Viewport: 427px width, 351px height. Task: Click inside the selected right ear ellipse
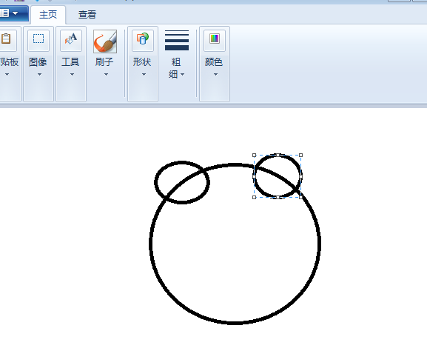pos(278,176)
